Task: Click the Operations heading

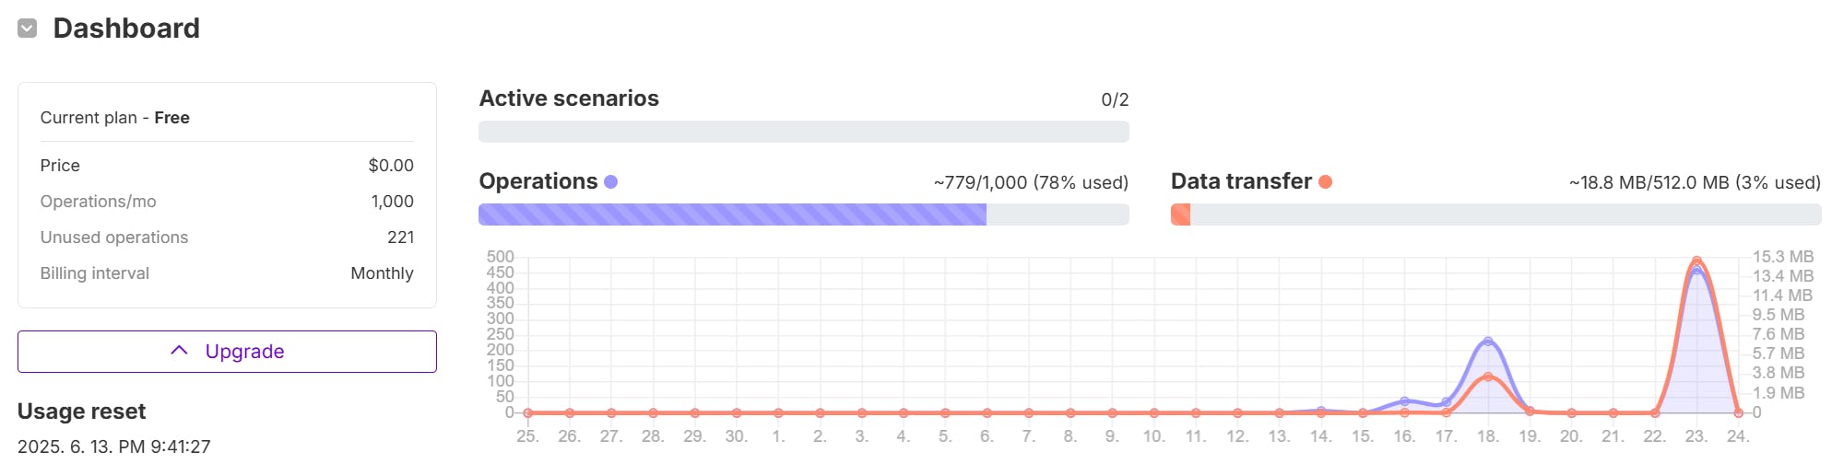Action: (538, 181)
